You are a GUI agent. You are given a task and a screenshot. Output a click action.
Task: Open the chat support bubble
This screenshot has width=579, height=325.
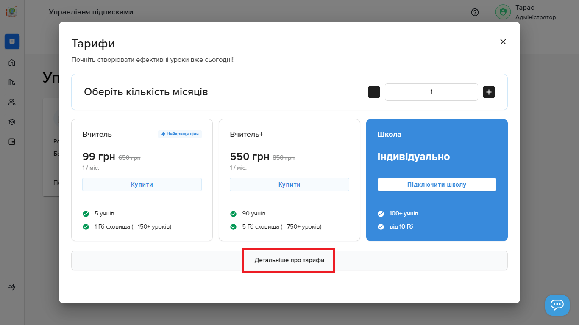click(557, 305)
